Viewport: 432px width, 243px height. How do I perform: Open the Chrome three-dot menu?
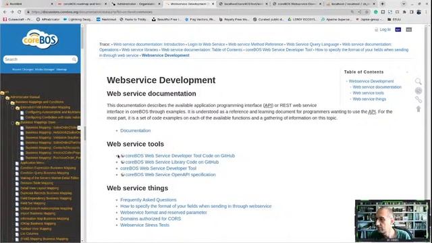(426, 12)
